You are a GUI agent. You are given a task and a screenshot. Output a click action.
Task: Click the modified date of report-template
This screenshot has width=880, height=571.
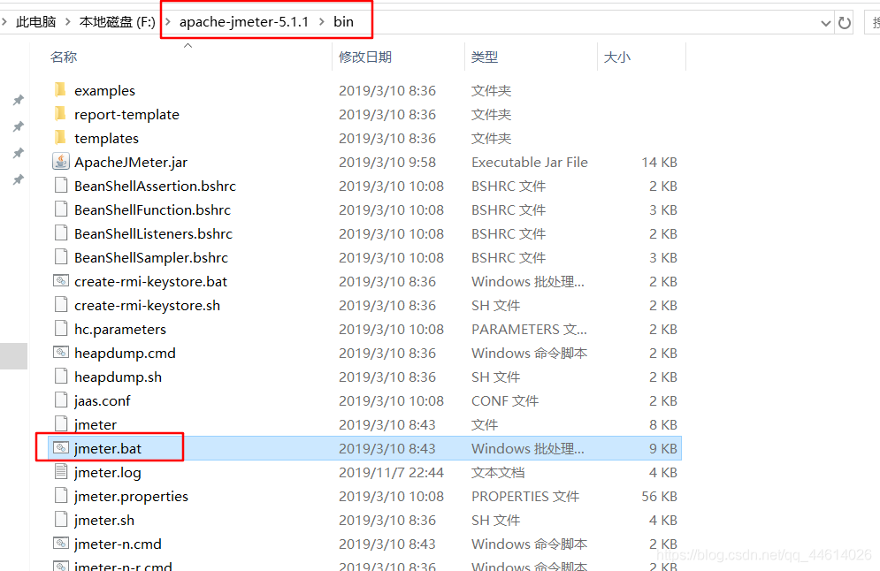(387, 114)
